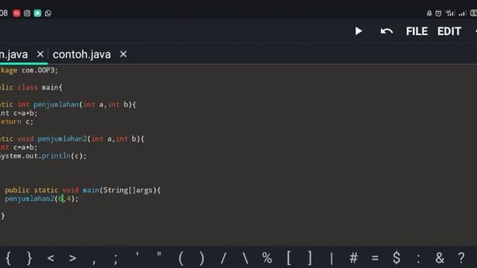The height and width of the screenshot is (268, 477).
Task: Tap the backslash key
Action: [x=245, y=258]
